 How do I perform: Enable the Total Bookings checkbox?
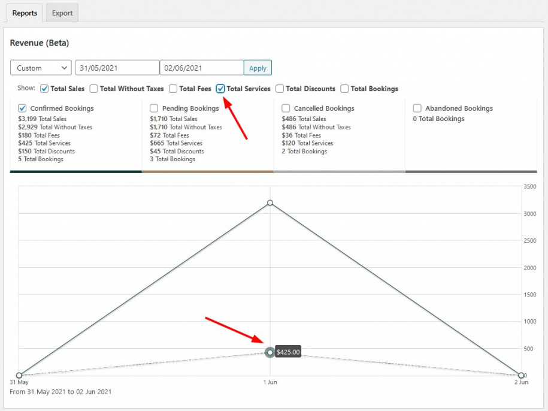click(x=345, y=89)
